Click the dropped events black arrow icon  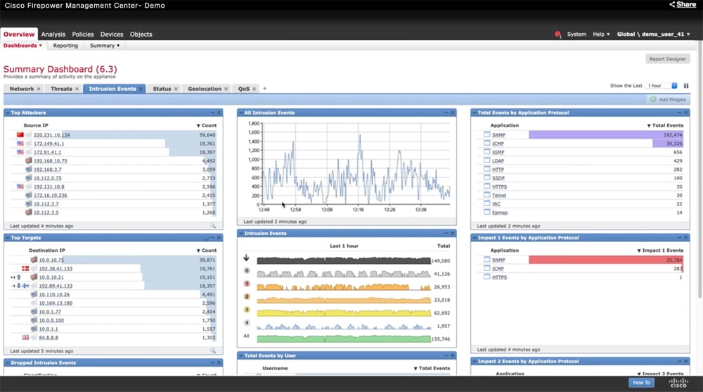click(246, 258)
